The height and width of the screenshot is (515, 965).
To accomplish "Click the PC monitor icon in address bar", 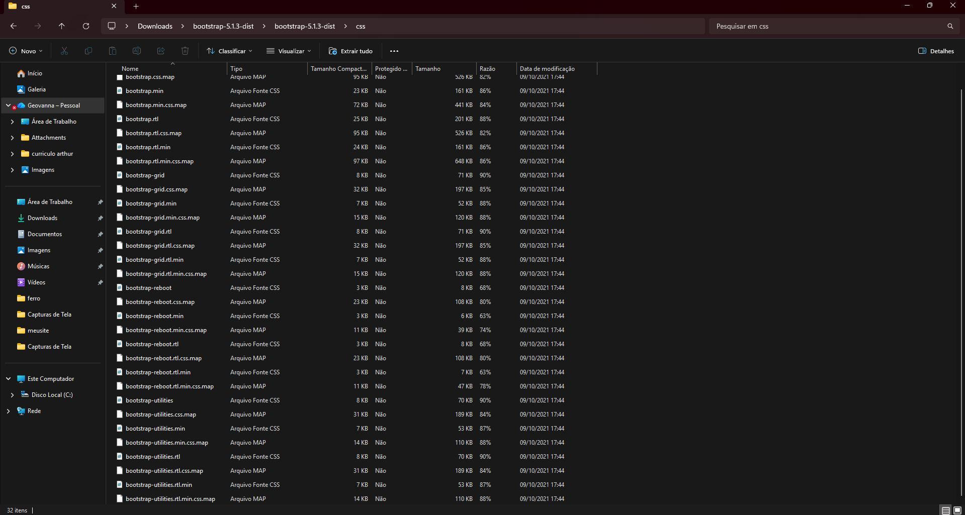I will pyautogui.click(x=112, y=26).
